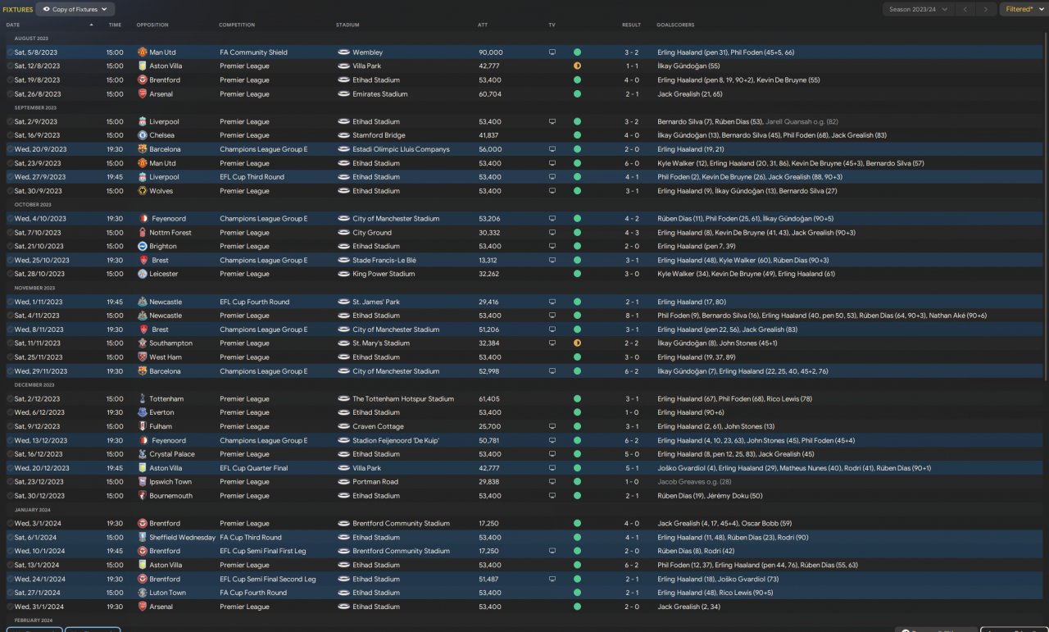Open the Feyenoord name on Wed 4/10/2023
Viewport: 1049px width, 632px height.
(168, 219)
